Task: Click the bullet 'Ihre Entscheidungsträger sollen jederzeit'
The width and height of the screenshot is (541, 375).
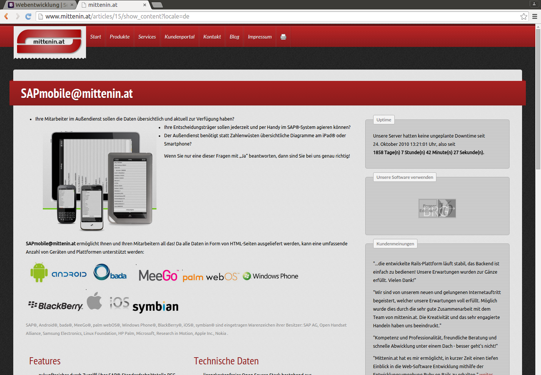Action: 257,127
